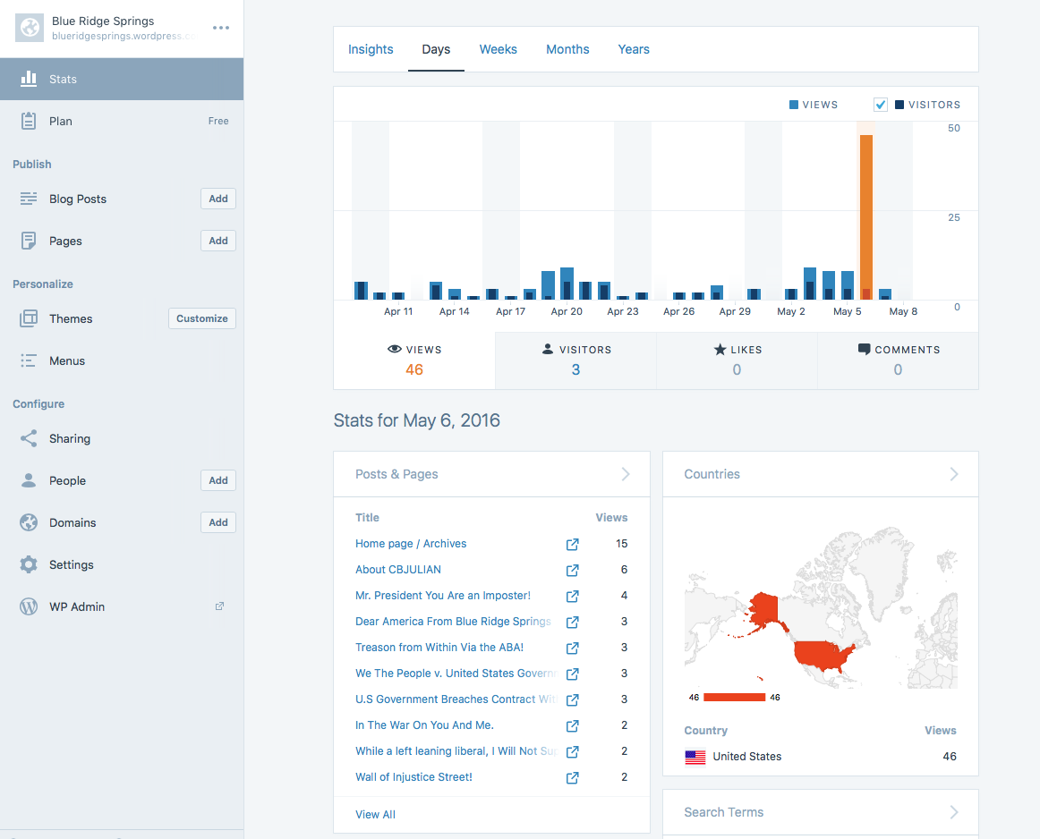Open site options ellipsis menu
1040x839 pixels.
(x=221, y=28)
